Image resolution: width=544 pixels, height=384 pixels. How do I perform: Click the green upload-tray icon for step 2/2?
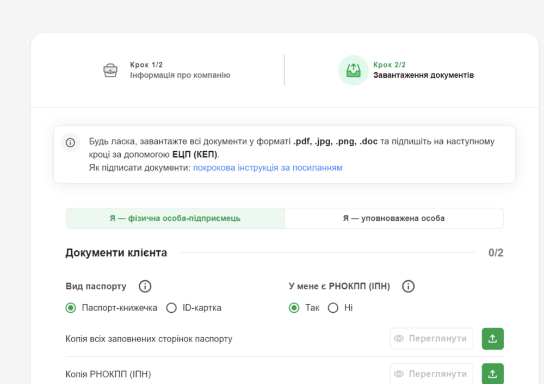click(353, 70)
